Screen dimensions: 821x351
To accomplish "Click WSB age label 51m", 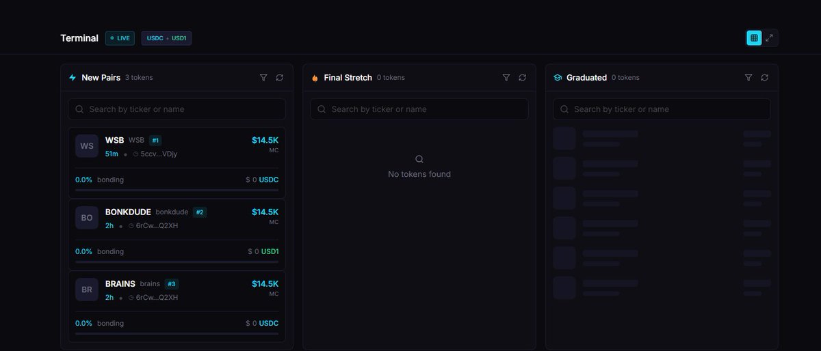I will coord(112,154).
